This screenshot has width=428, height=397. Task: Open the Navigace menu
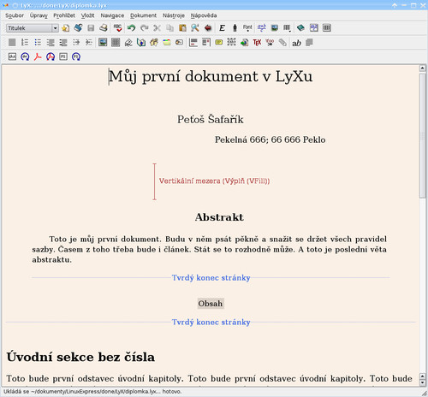pyautogui.click(x=112, y=15)
